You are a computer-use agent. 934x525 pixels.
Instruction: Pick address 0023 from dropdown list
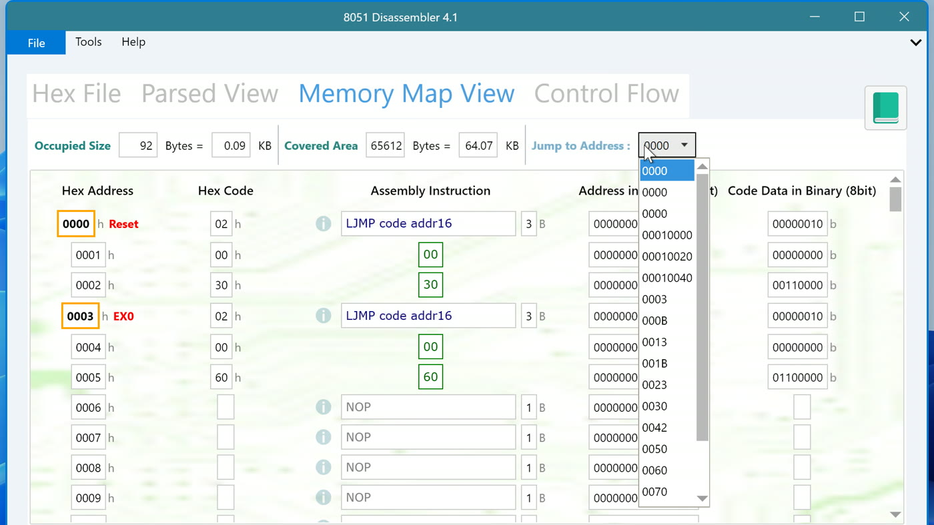tap(667, 384)
